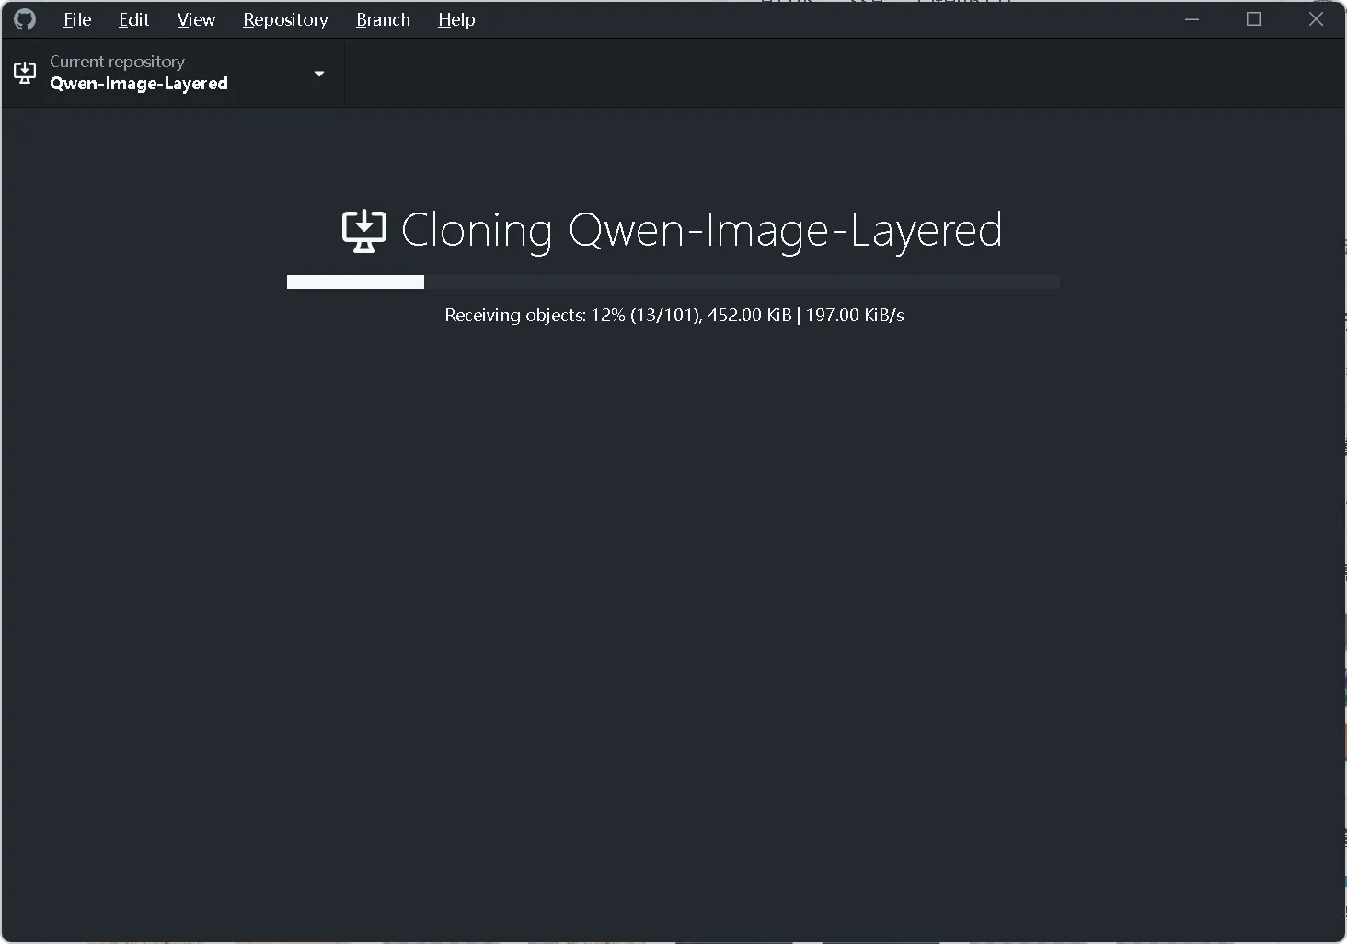Open the View menu

pos(196,19)
